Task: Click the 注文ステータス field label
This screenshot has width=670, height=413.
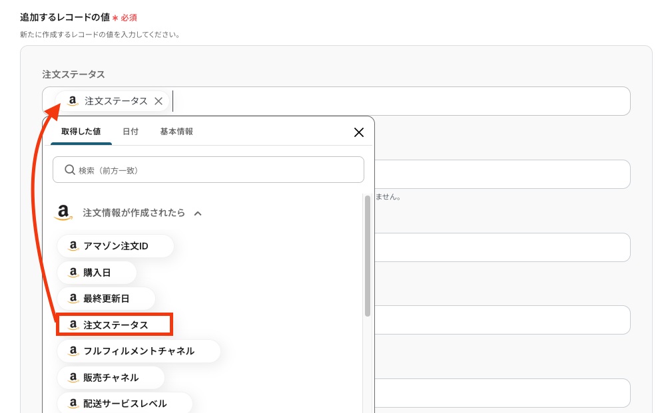Action: pyautogui.click(x=73, y=74)
